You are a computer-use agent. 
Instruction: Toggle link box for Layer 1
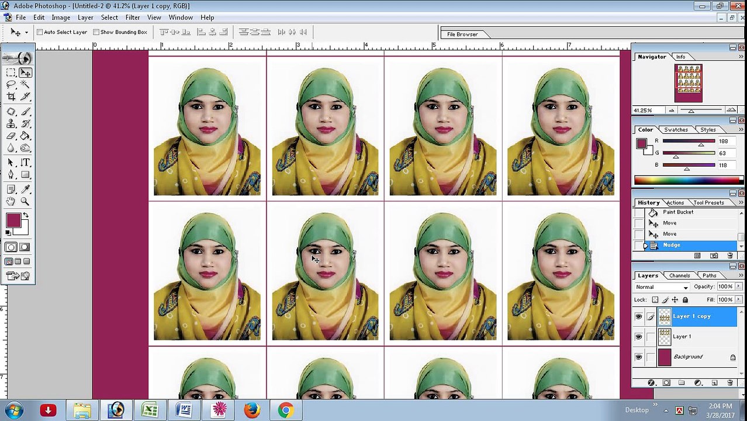pos(651,337)
